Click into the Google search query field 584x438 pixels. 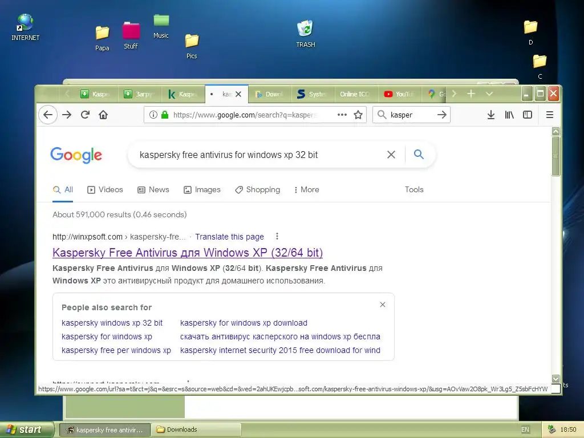pos(261,155)
